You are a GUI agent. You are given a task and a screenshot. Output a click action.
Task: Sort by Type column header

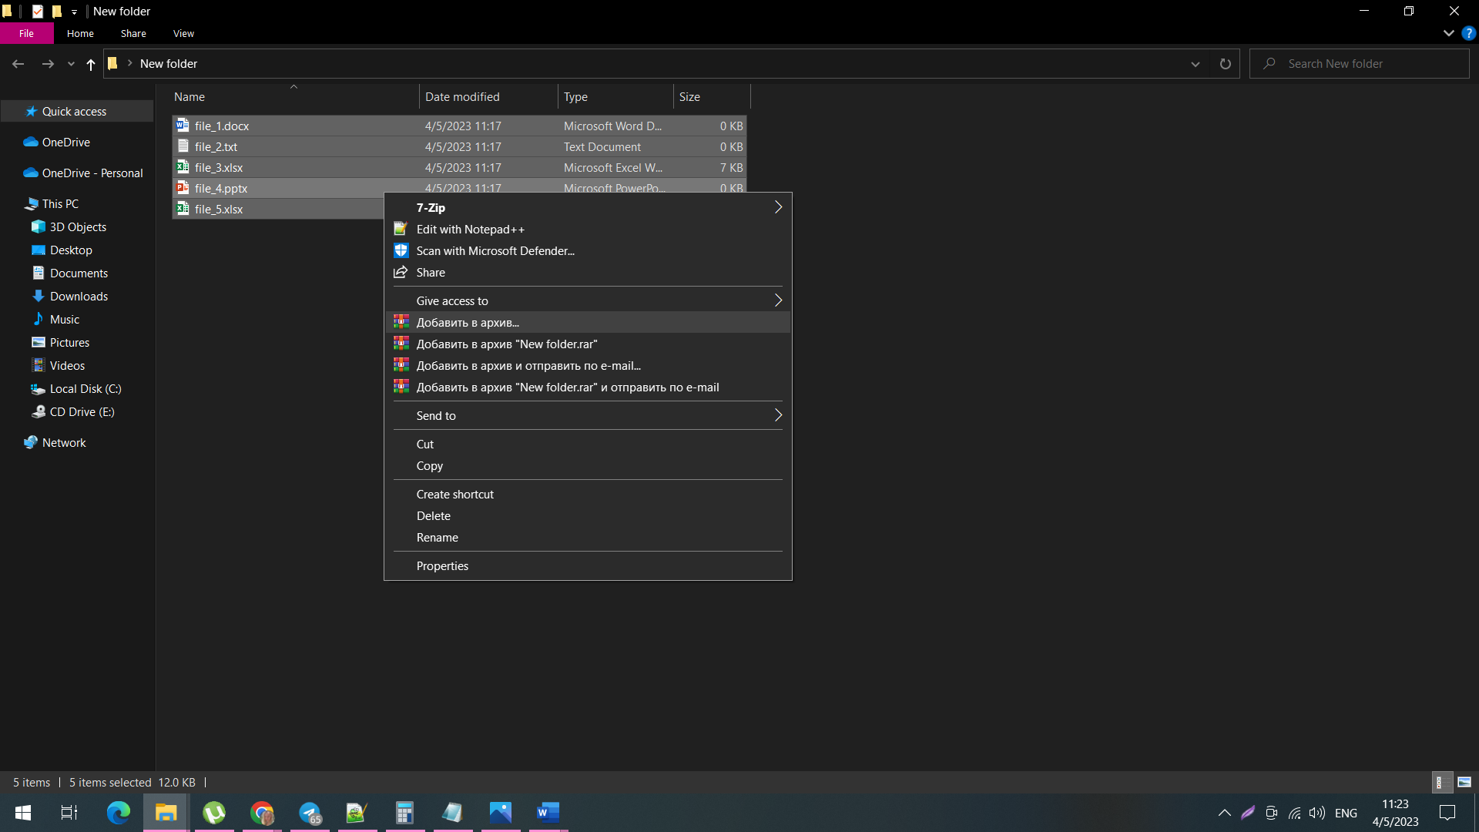tap(615, 96)
